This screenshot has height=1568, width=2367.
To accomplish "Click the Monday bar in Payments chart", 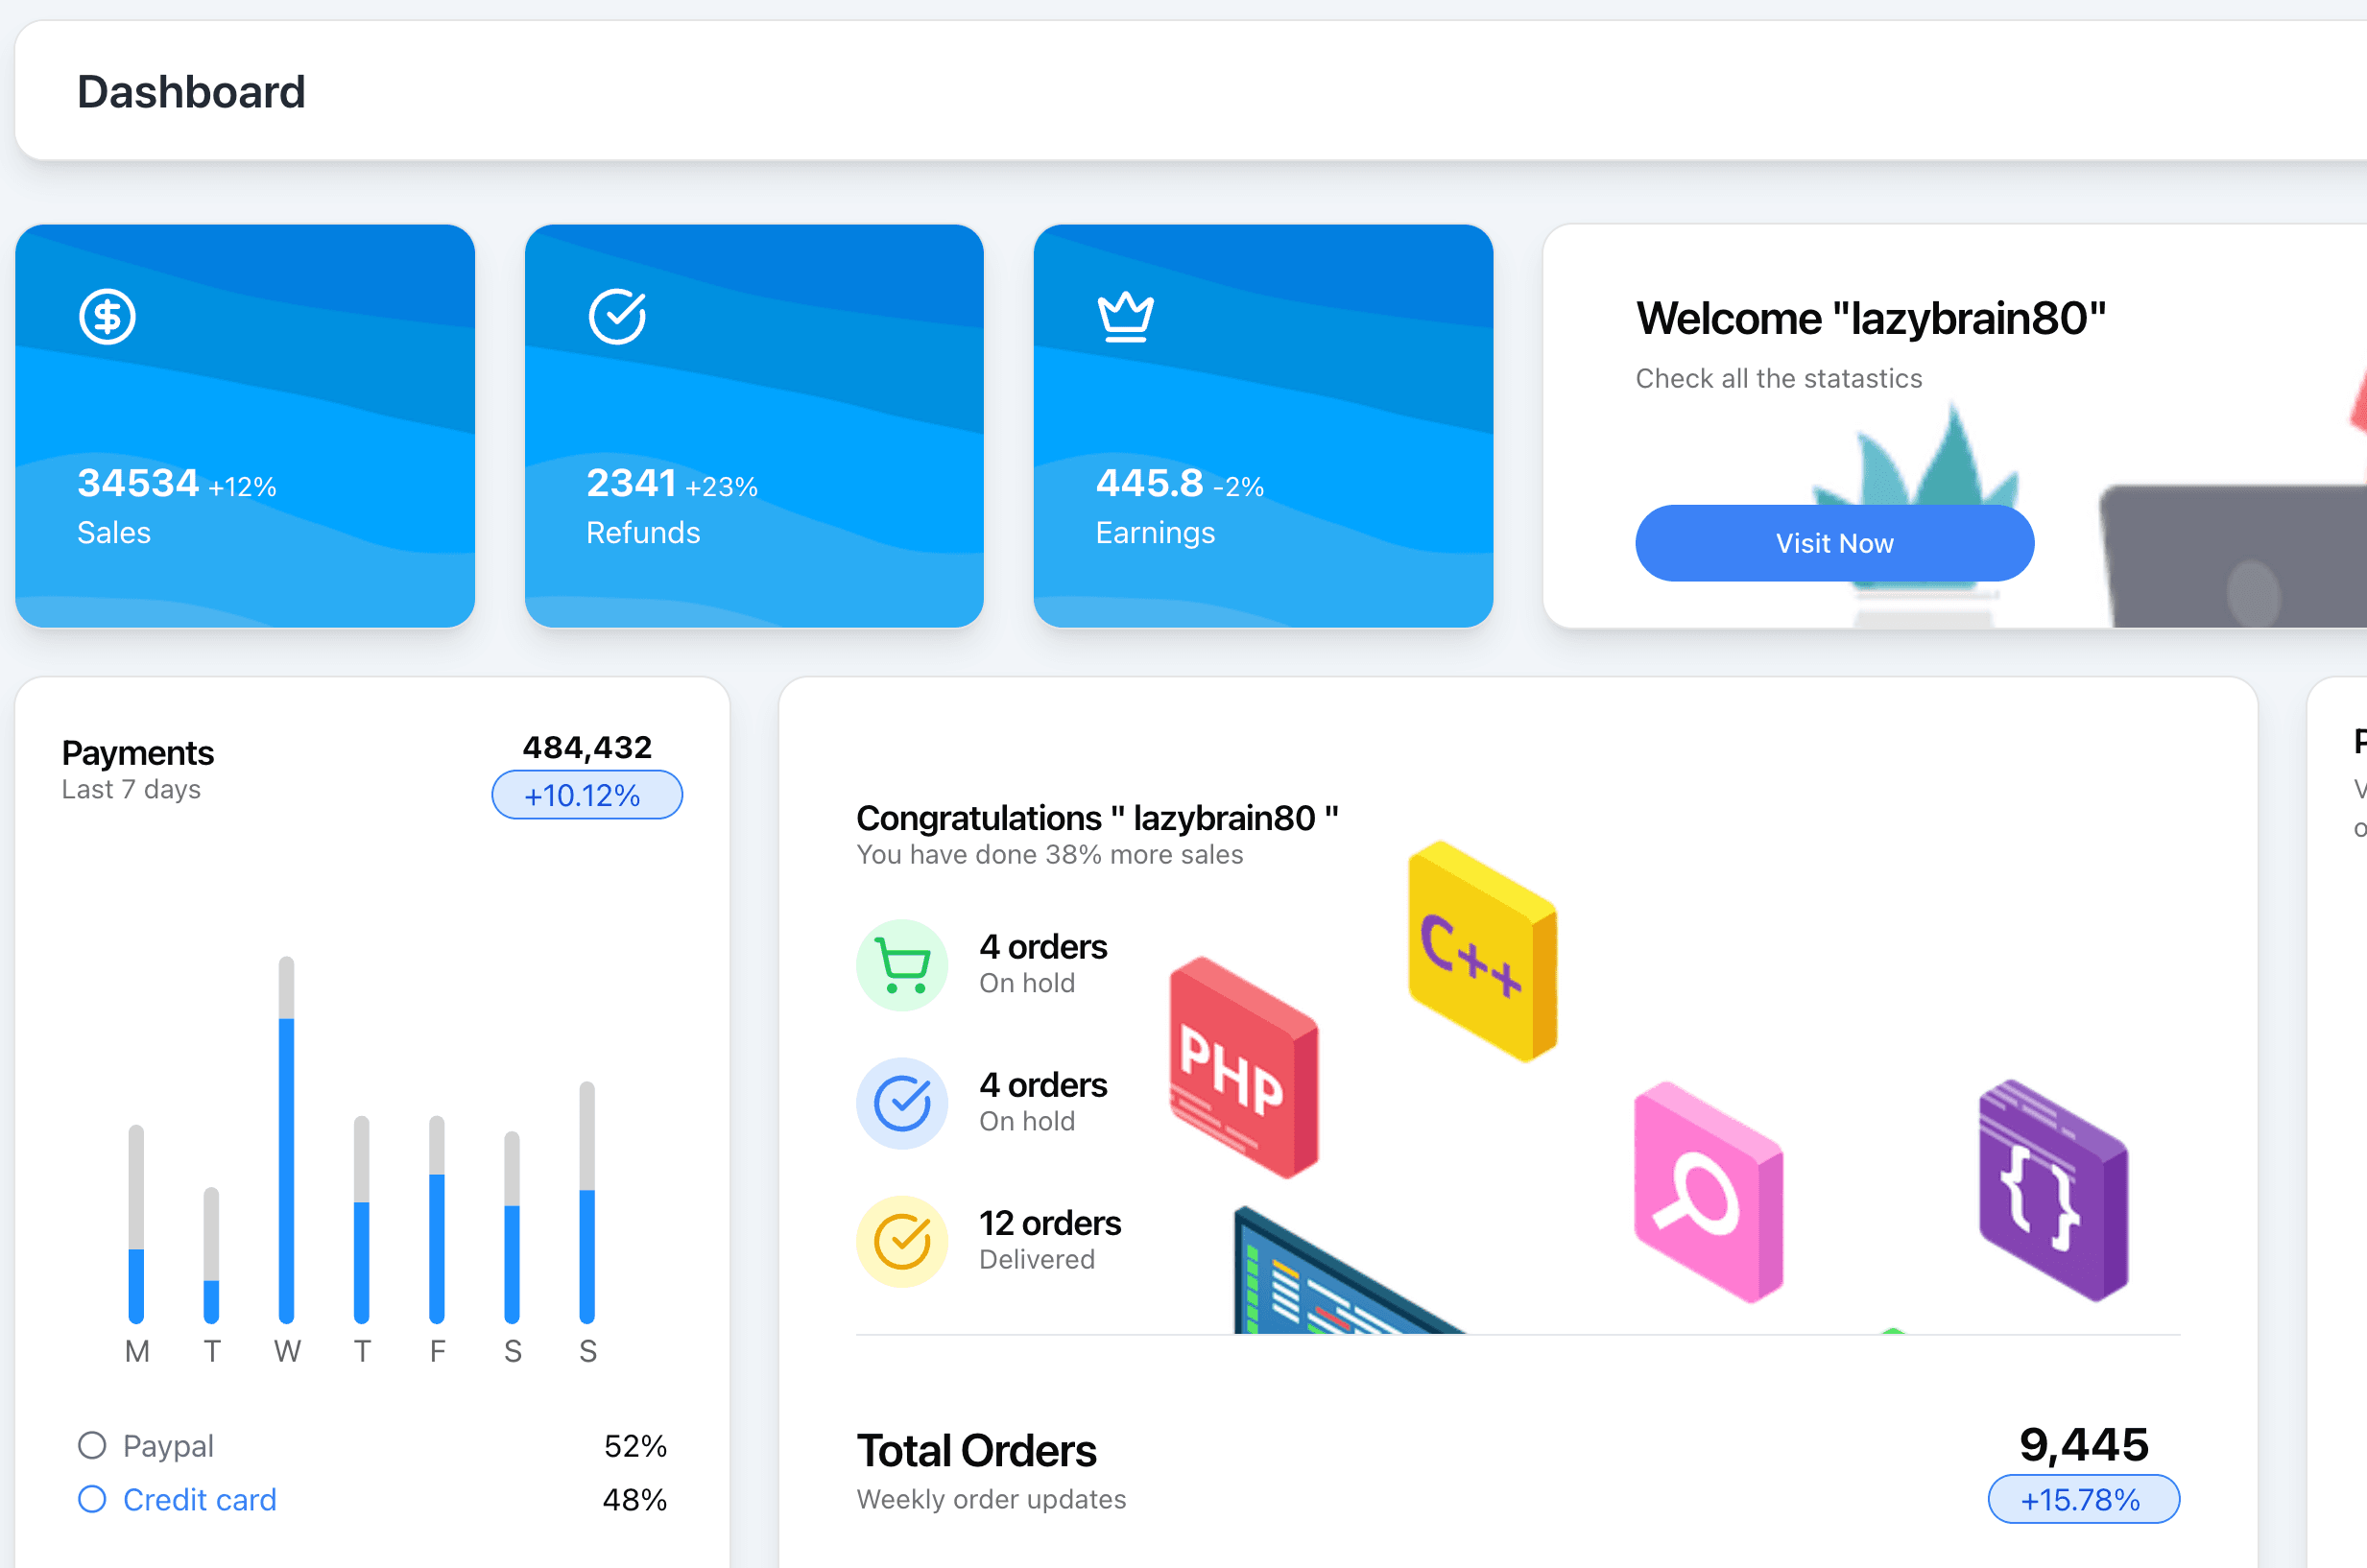I will click(136, 1224).
